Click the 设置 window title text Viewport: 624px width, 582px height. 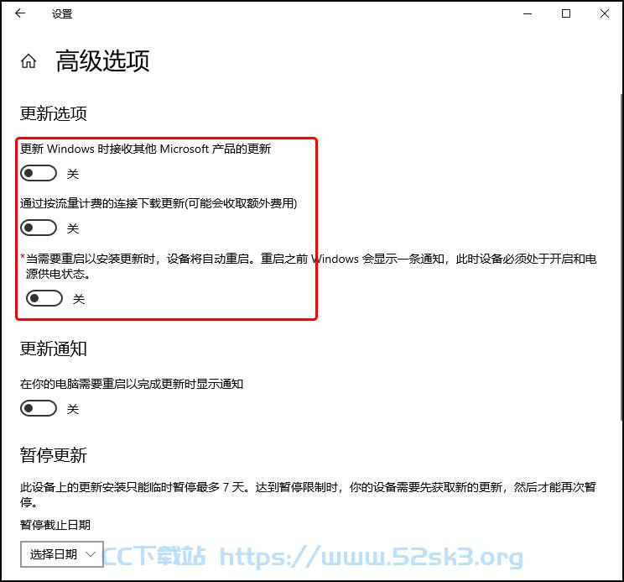(62, 14)
